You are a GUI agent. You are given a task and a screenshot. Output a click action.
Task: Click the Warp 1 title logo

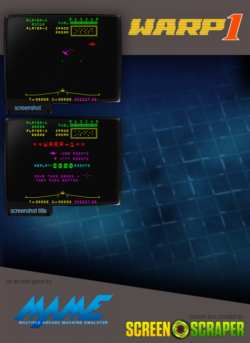tap(185, 27)
